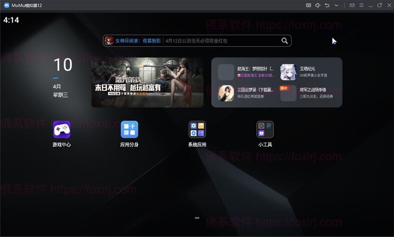Viewport: 394px width, 237px height.
Task: Open the hamburger menu in the titlebar
Action: click(x=361, y=5)
